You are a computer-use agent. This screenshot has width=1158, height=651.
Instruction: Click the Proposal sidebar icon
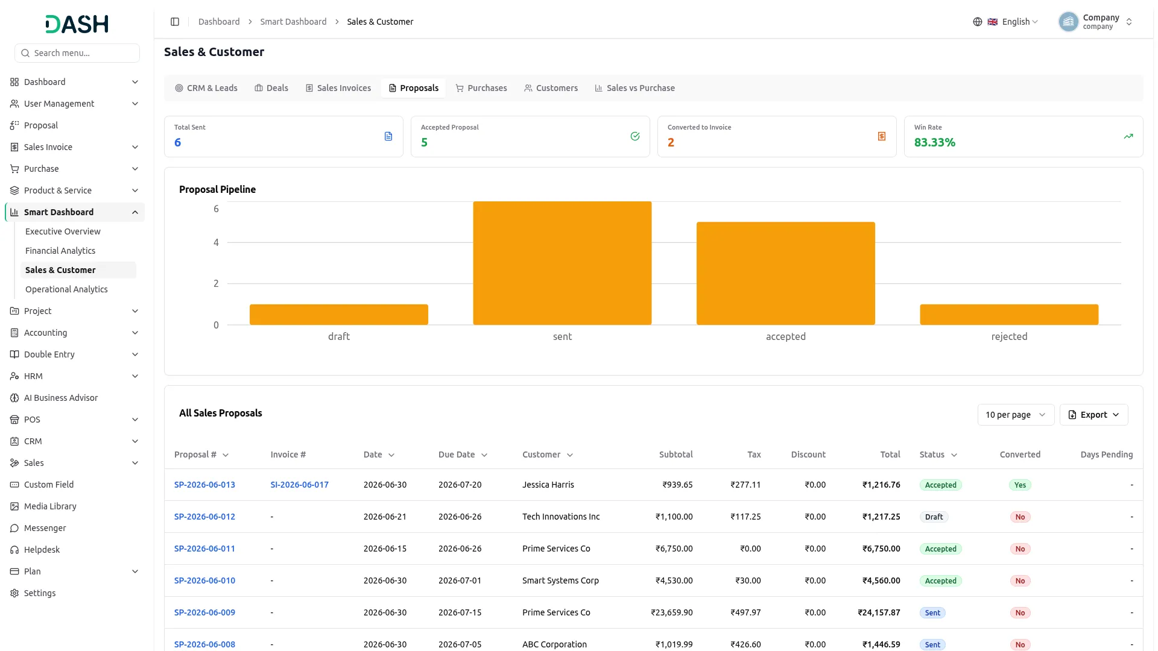(x=14, y=125)
